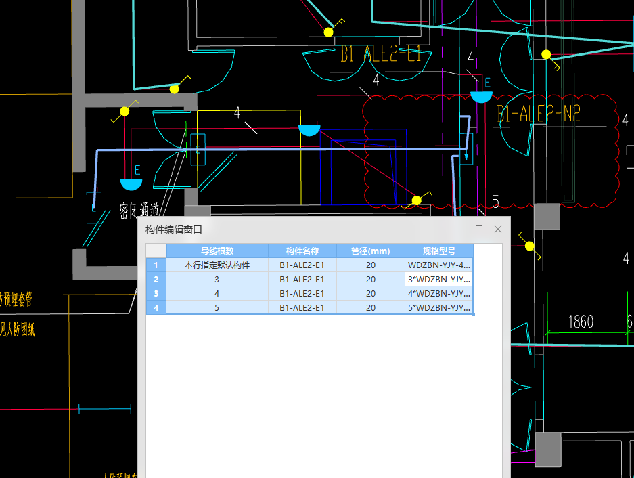Image resolution: width=634 pixels, height=478 pixels.
Task: Select the 管径(mm) column header
Action: point(371,251)
